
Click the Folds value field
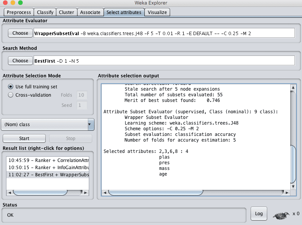(82, 95)
